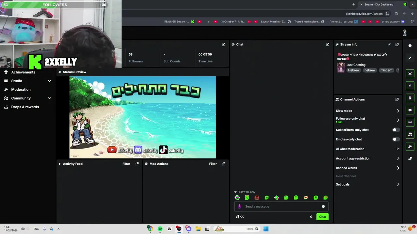417x234 pixels.
Task: Open Chrome from the taskbar
Action: 150,229
